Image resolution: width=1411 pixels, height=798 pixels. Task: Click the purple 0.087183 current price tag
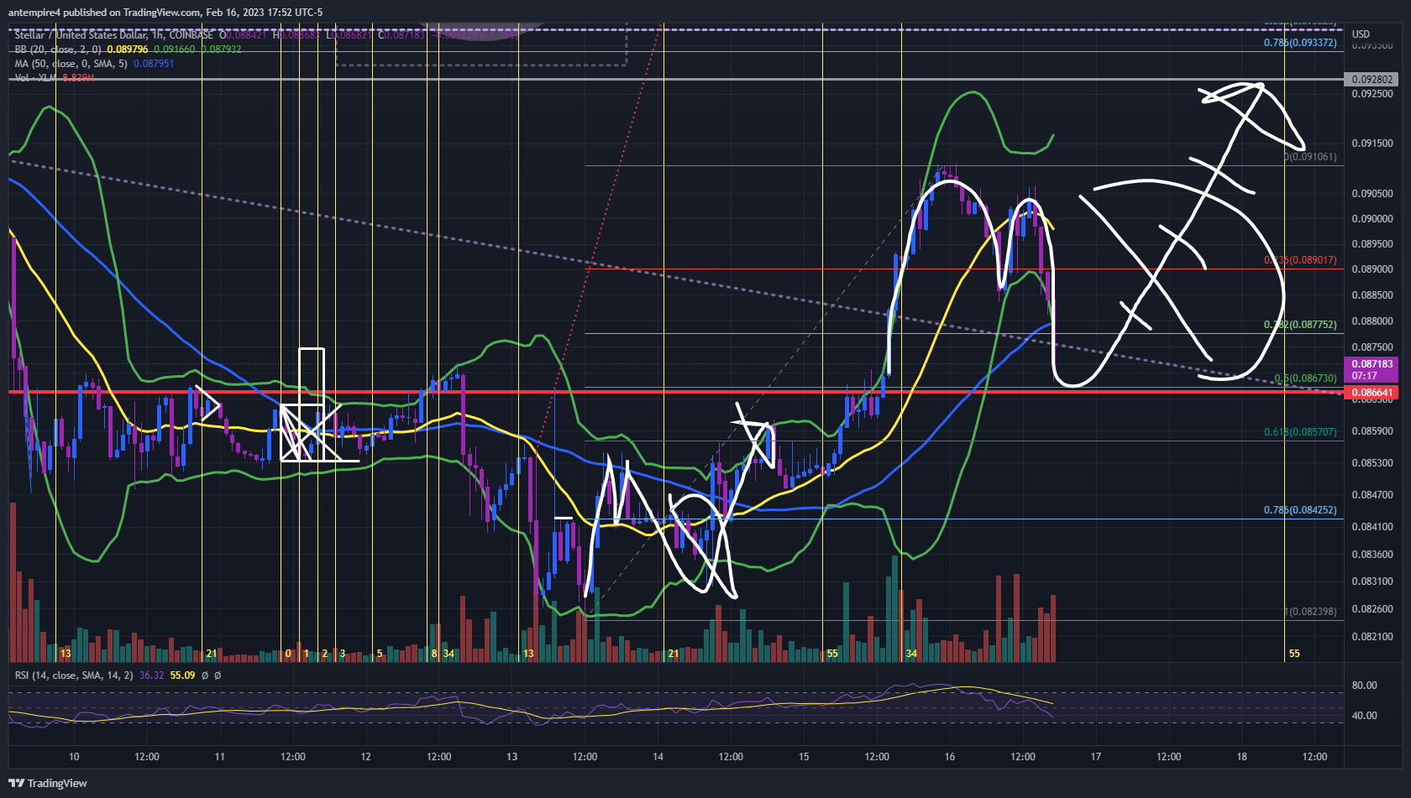[x=1372, y=369]
